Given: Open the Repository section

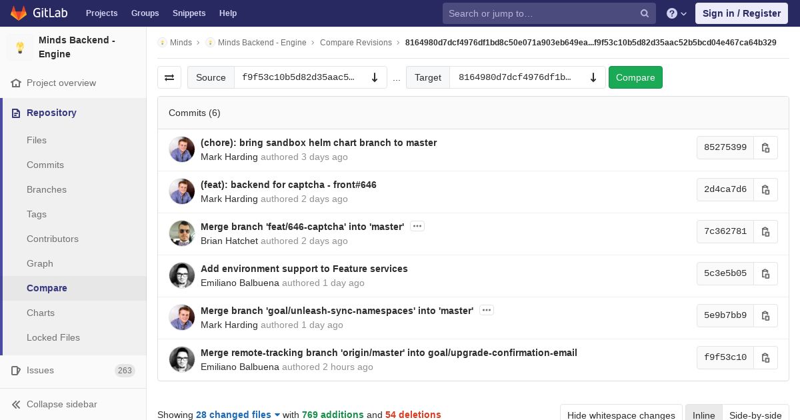Looking at the screenshot, I should 51,113.
